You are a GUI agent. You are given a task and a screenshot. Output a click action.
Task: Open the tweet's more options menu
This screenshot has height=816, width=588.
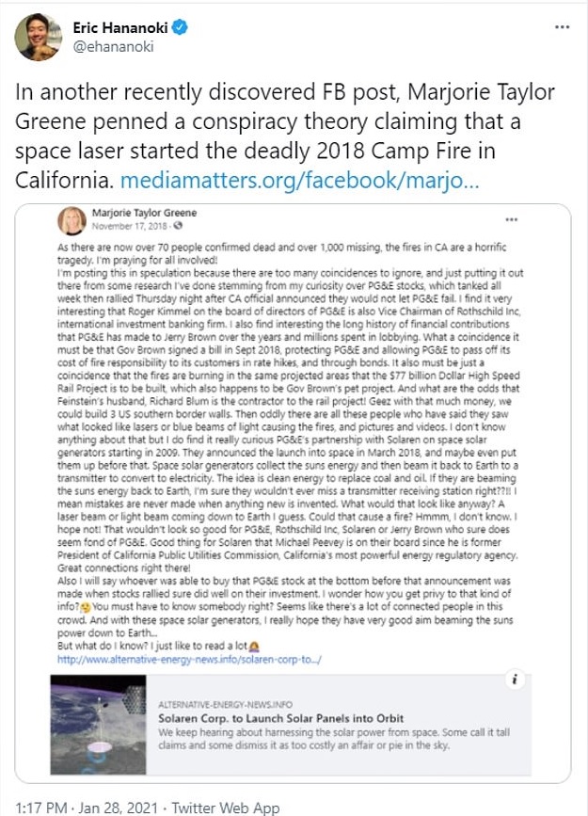click(x=562, y=27)
